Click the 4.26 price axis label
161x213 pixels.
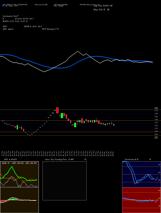point(156,117)
